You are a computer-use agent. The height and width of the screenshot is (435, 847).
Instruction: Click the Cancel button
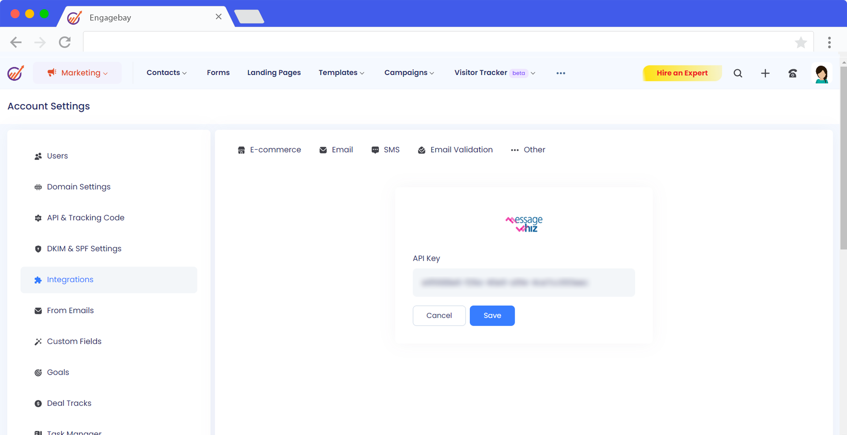point(439,316)
